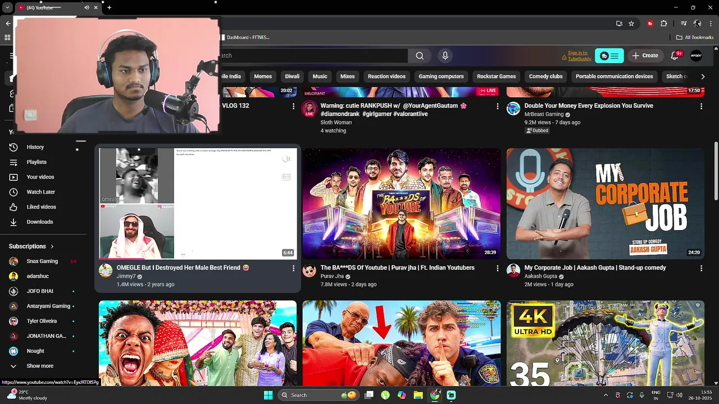Click the TubeBuddy extension icon in Chrome toolbar
Viewport: 719px width, 404px height.
(x=650, y=24)
